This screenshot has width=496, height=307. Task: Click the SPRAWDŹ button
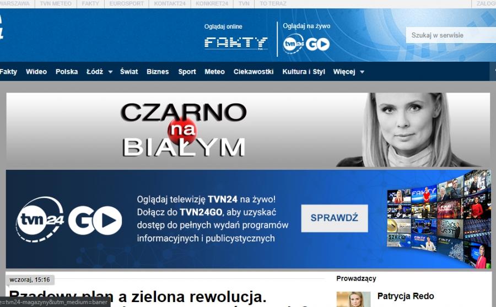tap(335, 218)
